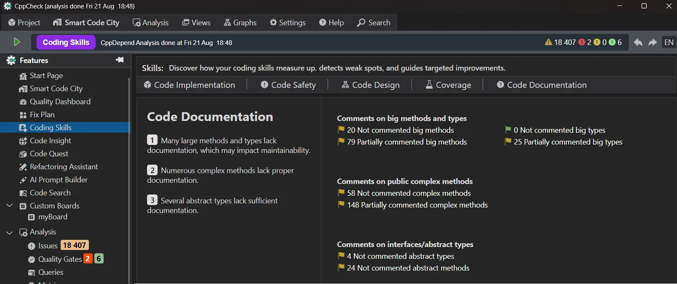Run analysis with the green play icon

(17, 42)
